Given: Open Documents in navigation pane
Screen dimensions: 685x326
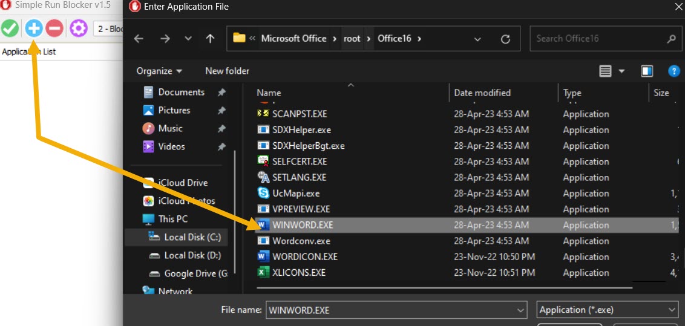Looking at the screenshot, I should pyautogui.click(x=182, y=92).
